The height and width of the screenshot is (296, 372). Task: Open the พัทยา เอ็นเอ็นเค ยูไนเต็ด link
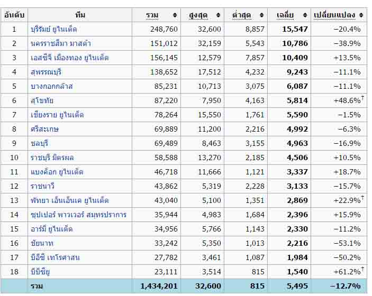point(70,200)
